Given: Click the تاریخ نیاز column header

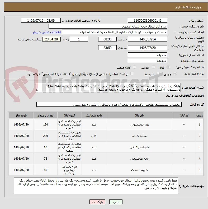Looking at the screenshot, I should point(21,115).
